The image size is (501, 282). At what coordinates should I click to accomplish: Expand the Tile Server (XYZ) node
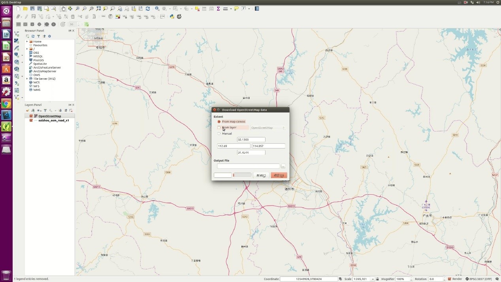(x=27, y=79)
